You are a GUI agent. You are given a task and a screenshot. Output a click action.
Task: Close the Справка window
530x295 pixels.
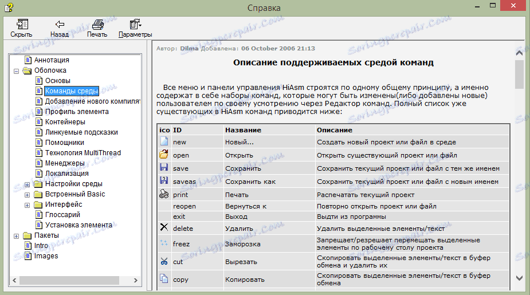coord(513,6)
